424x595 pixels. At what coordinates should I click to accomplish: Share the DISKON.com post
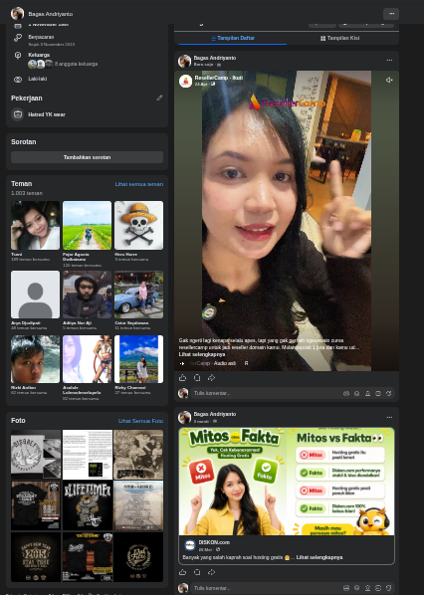coord(211,572)
